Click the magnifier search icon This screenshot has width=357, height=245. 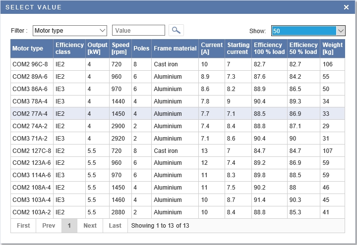point(176,30)
